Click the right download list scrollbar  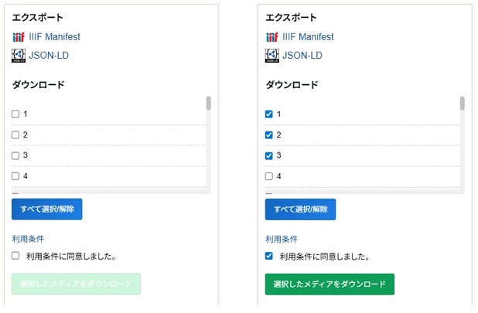point(463,104)
